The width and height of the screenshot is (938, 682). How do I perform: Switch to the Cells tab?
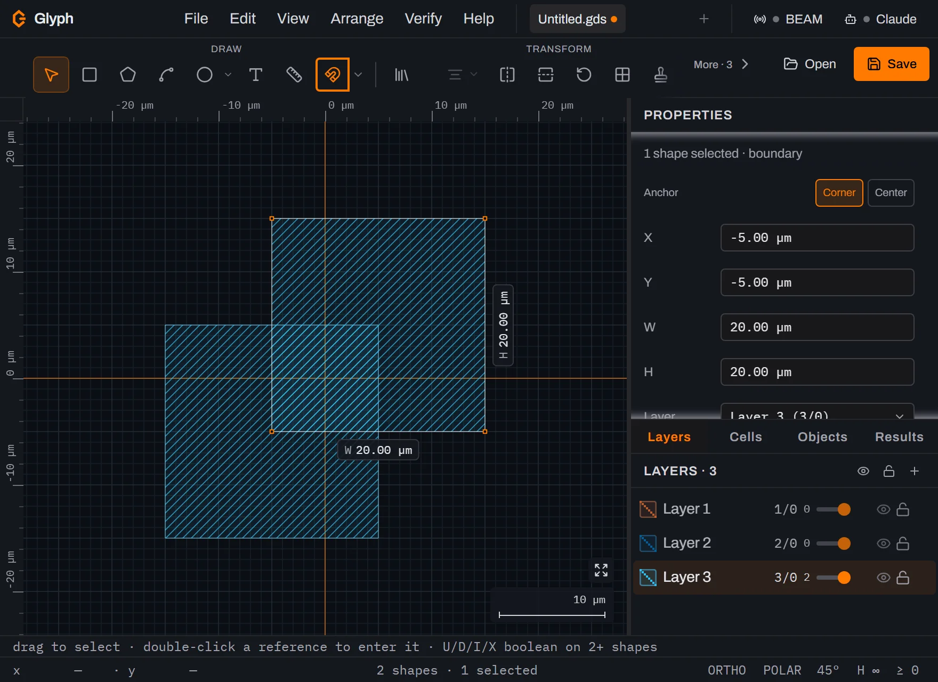click(x=746, y=437)
